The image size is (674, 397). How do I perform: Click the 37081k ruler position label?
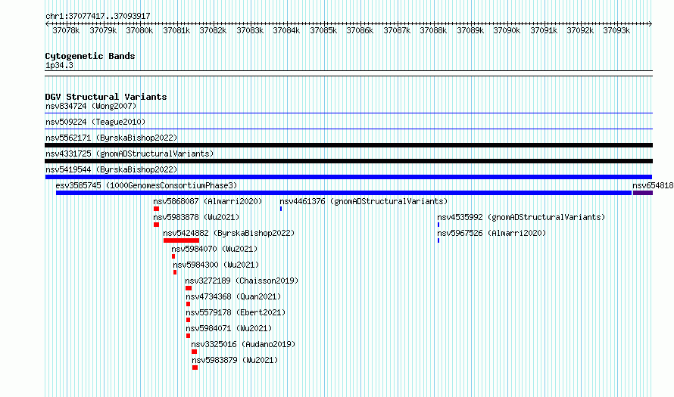(176, 31)
